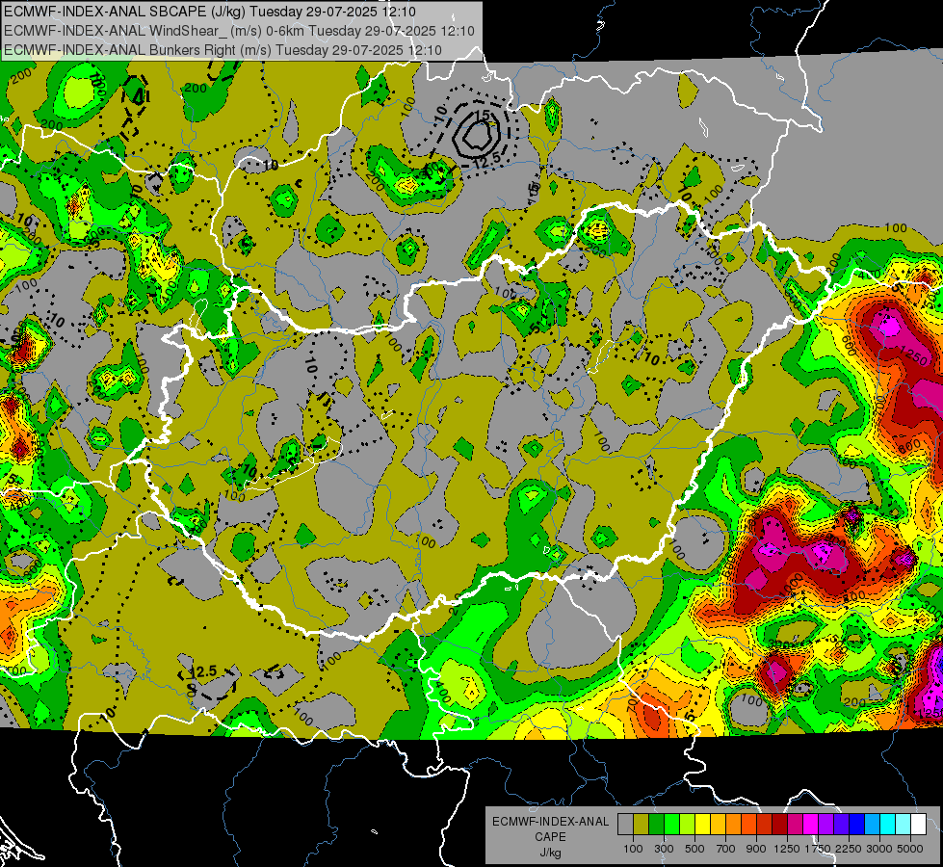This screenshot has height=867, width=943.
Task: Click the bright magenta swatch left of 1750
Action: pos(811,824)
